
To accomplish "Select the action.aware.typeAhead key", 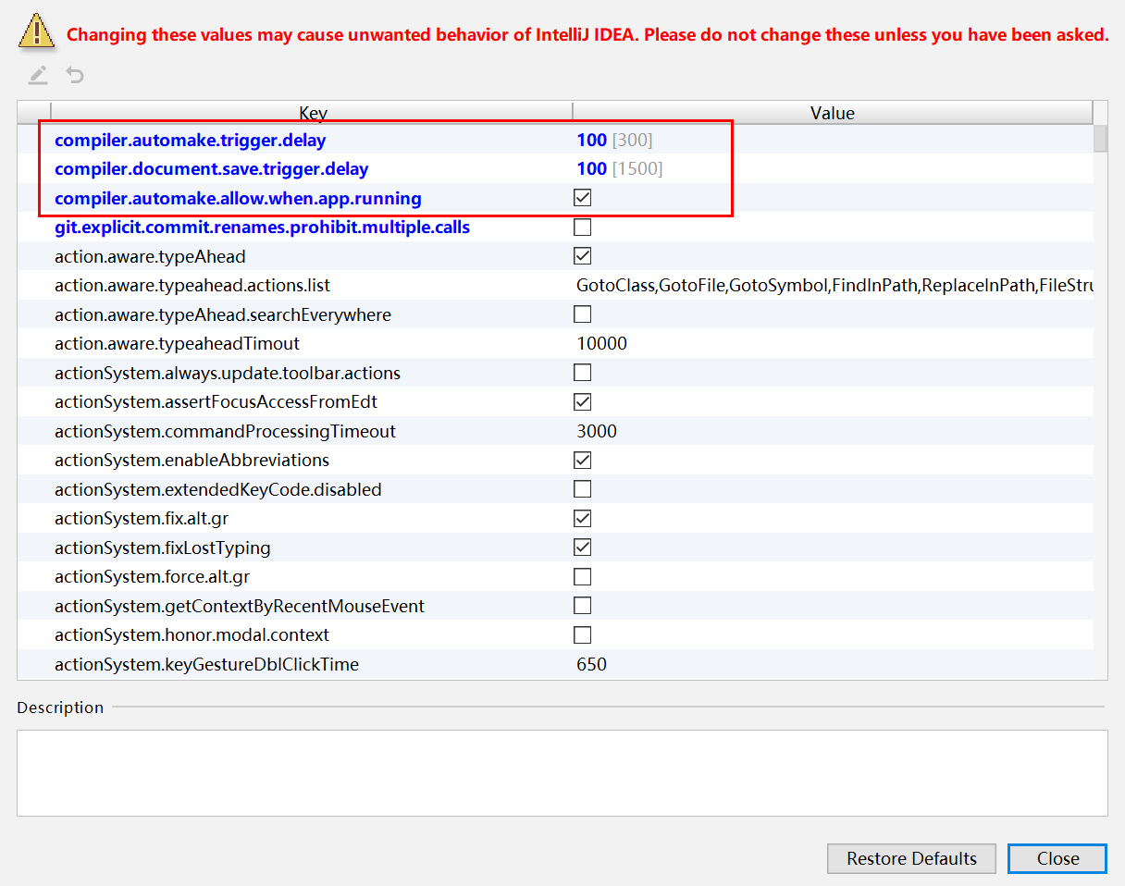I will pos(150,256).
